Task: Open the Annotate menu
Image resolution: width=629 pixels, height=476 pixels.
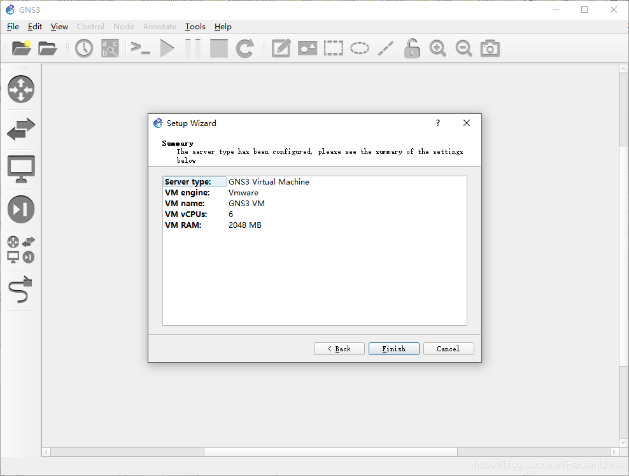Action: pos(160,27)
